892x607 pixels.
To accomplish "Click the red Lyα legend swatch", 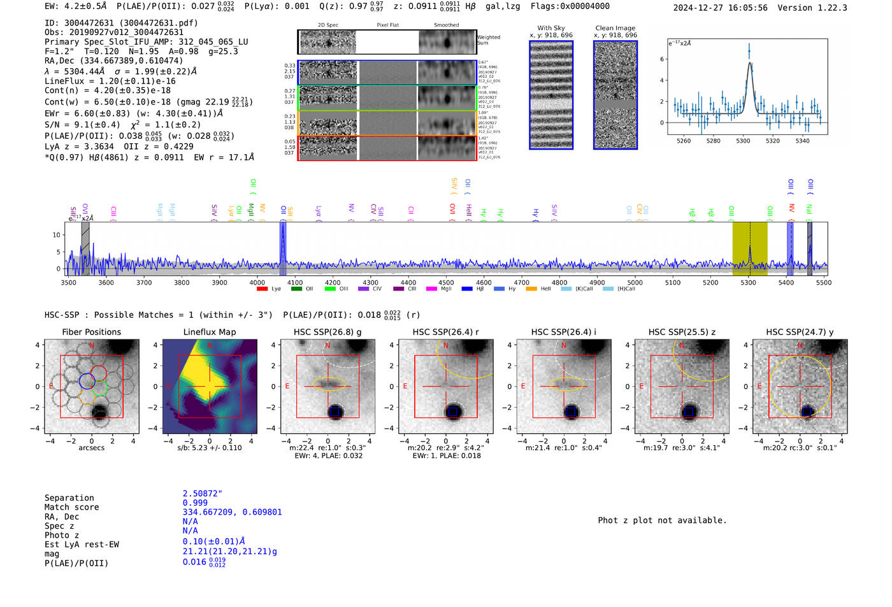I will point(262,289).
